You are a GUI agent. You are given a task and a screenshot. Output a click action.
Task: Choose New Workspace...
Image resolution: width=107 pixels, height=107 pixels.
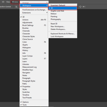click(x=63, y=26)
